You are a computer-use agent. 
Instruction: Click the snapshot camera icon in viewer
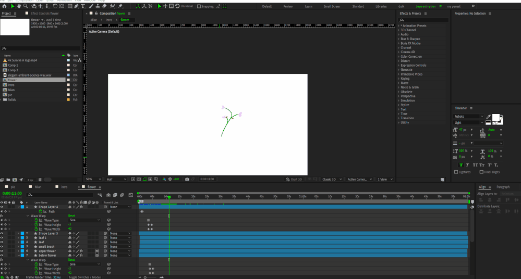click(187, 179)
